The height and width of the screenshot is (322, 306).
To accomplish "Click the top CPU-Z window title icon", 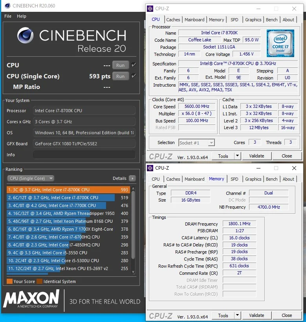I will point(150,9).
